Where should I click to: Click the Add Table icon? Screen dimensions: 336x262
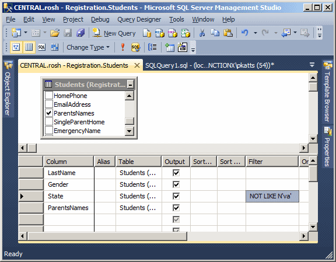[x=169, y=47]
